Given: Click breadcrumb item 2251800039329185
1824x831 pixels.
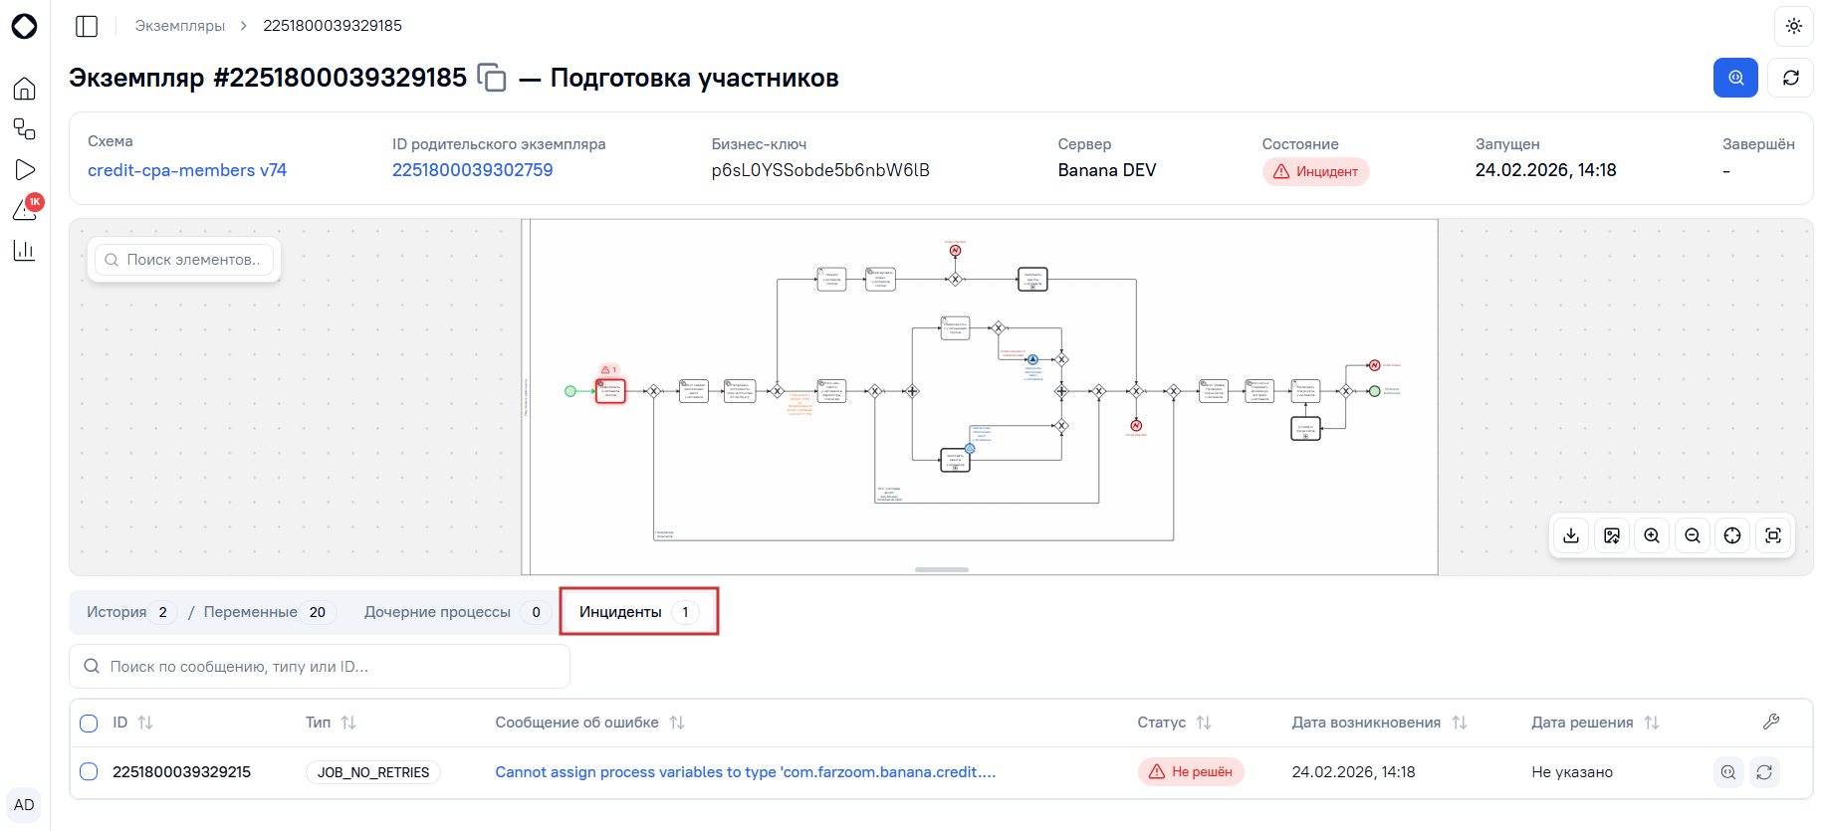Looking at the screenshot, I should [x=333, y=26].
